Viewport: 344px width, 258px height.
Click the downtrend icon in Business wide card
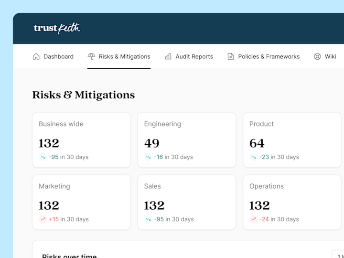(43, 157)
